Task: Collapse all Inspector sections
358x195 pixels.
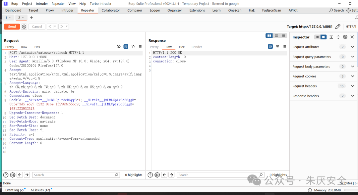Action: [x=338, y=37]
